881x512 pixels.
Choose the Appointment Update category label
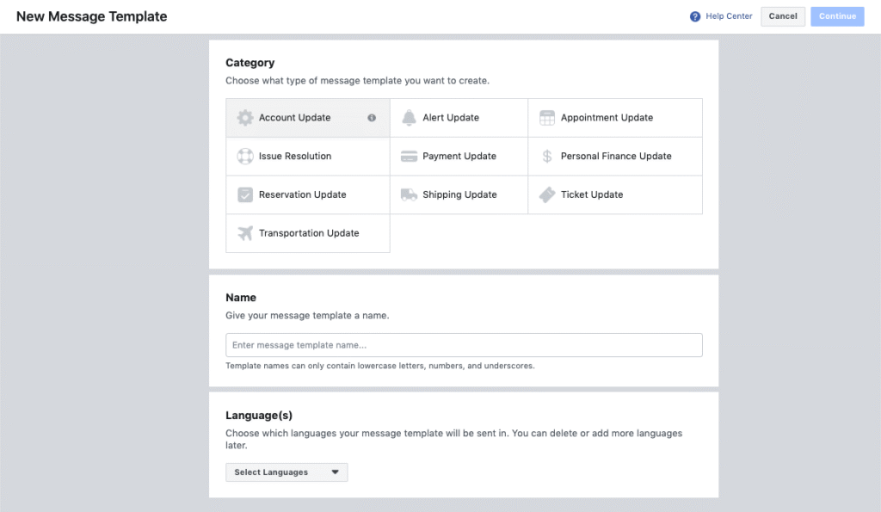(607, 118)
